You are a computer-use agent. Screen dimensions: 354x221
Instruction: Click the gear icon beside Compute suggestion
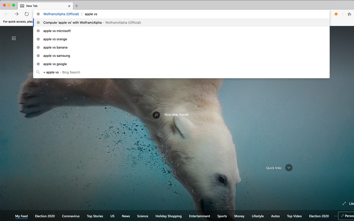pyautogui.click(x=38, y=23)
